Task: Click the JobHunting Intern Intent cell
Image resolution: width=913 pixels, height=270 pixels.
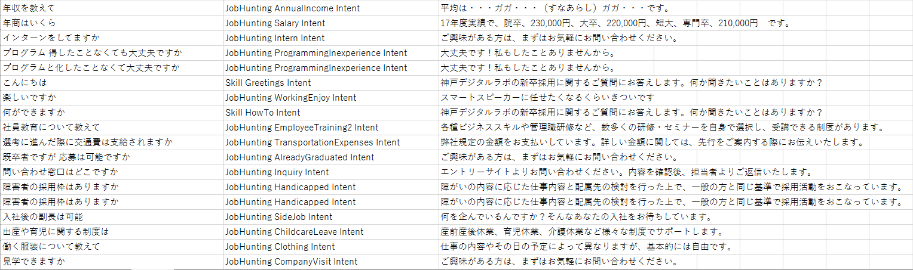Action: [x=331, y=38]
